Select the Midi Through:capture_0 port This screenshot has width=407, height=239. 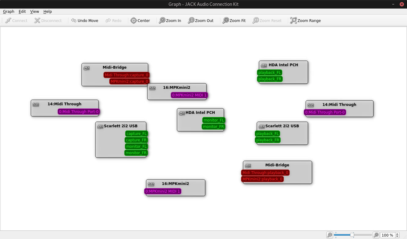[x=126, y=75]
